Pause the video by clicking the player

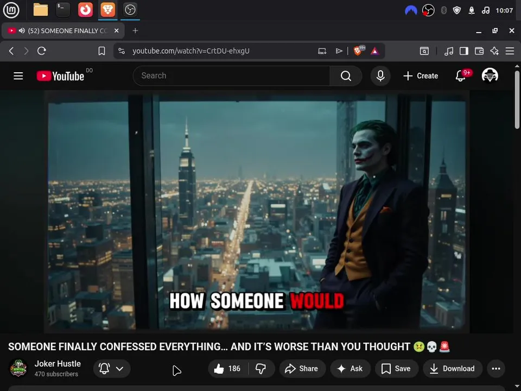[x=257, y=212]
